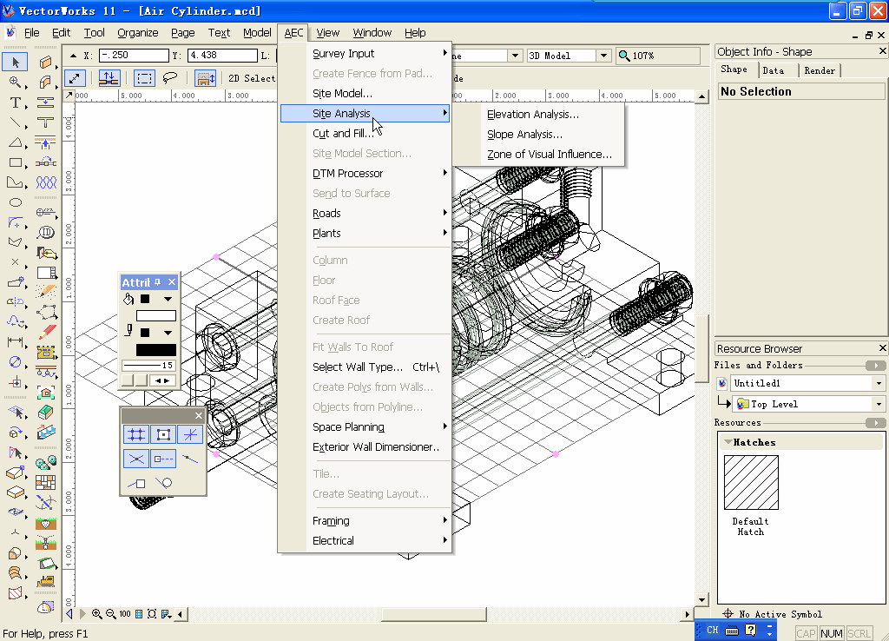Select the brick pattern Hardscape tool
The width and height of the screenshot is (889, 641).
point(45,482)
